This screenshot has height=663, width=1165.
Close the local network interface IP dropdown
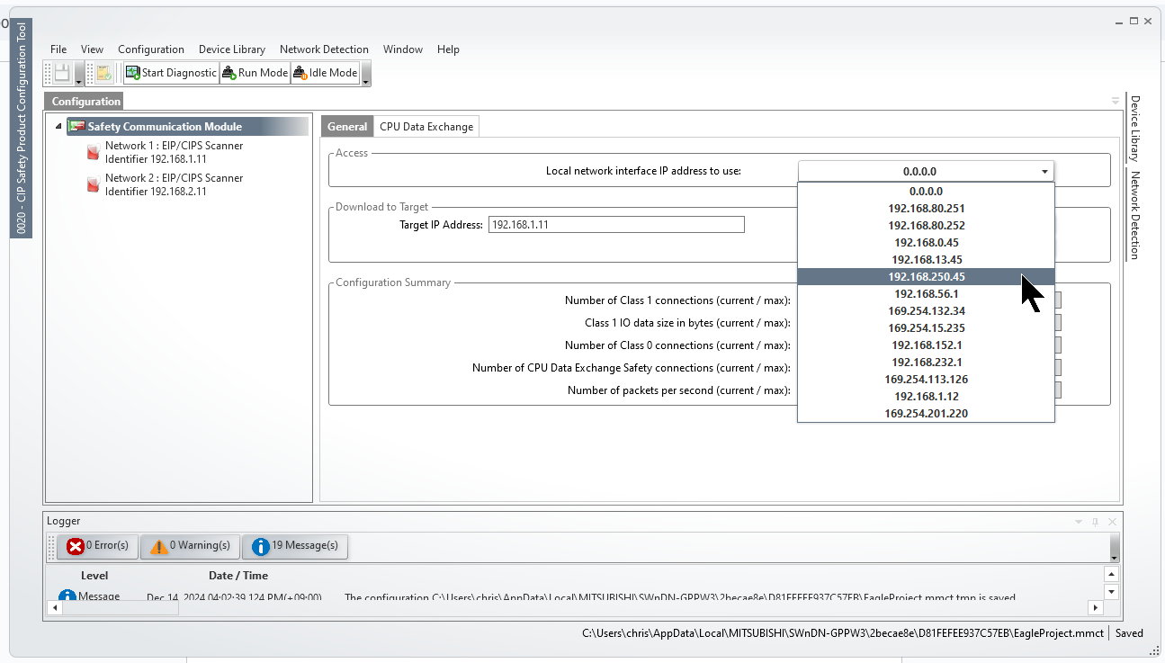[1044, 171]
